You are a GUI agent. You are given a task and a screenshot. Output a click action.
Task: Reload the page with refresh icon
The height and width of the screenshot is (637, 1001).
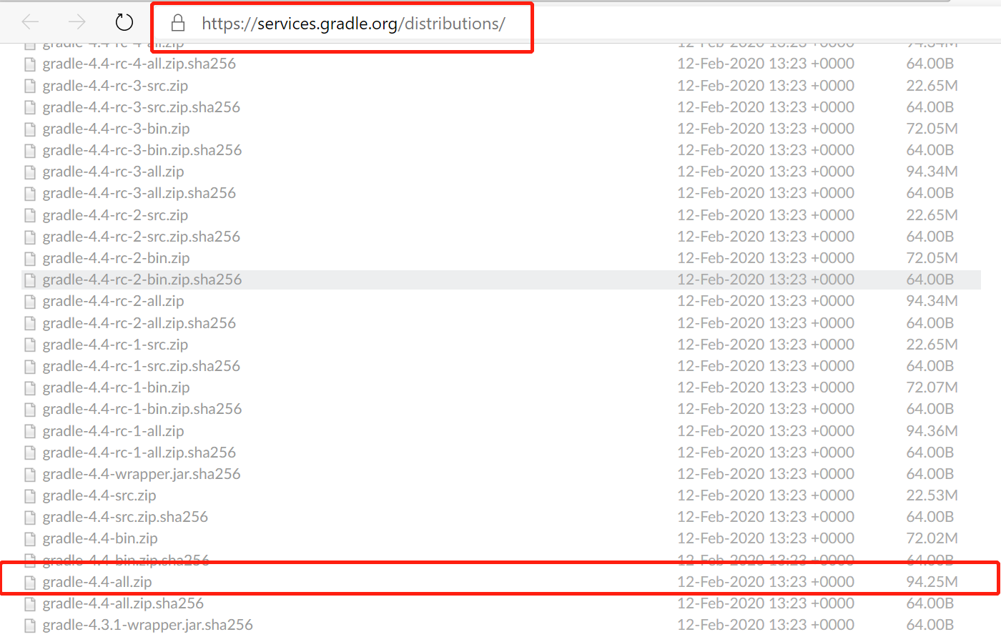[x=124, y=22]
